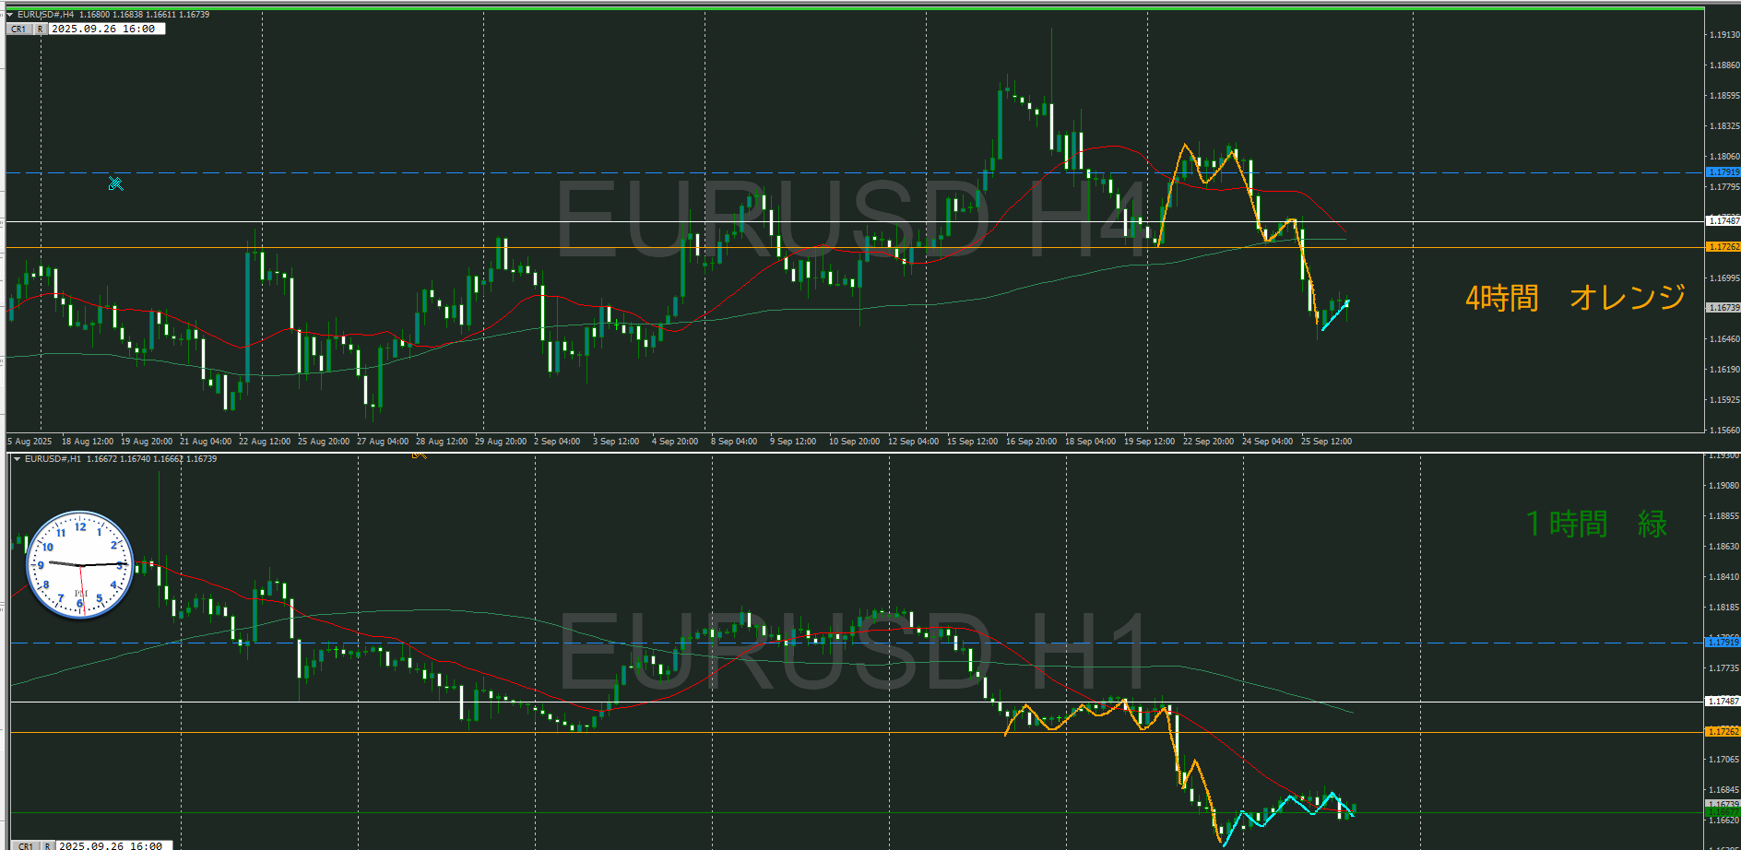Select the orange 4時間 オレンジ text label

coord(1575,298)
